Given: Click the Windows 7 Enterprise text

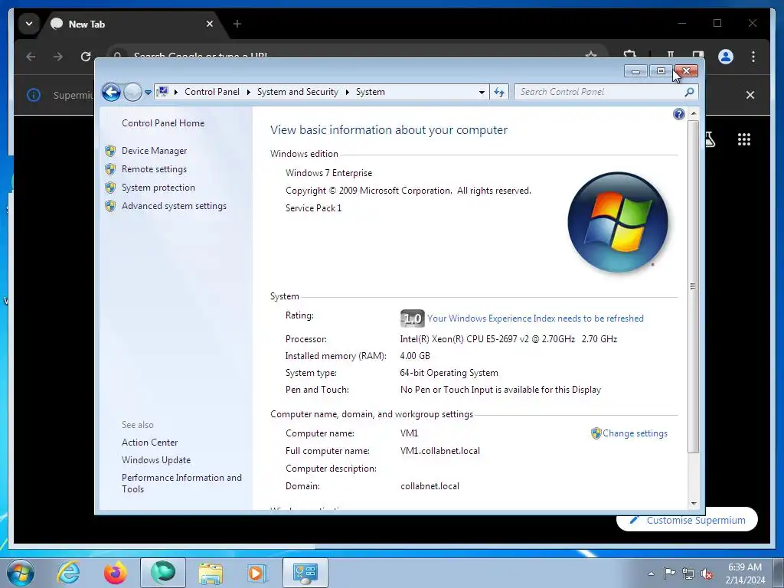Looking at the screenshot, I should tap(329, 173).
